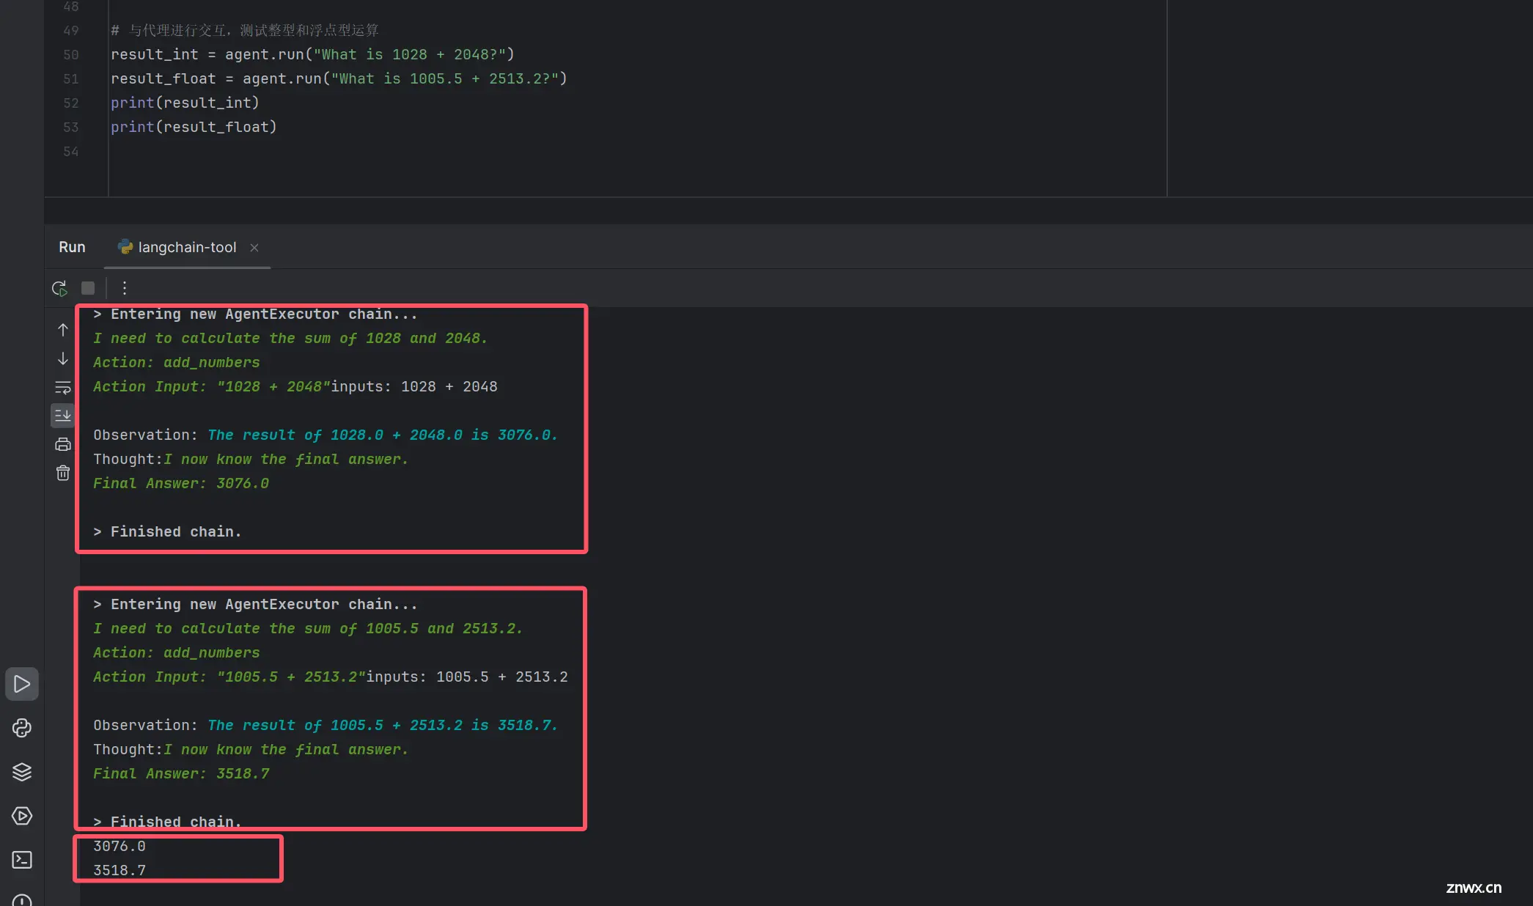Click 'Final Answer: 3518.7' in console
Viewport: 1533px width, 906px height.
click(x=181, y=773)
